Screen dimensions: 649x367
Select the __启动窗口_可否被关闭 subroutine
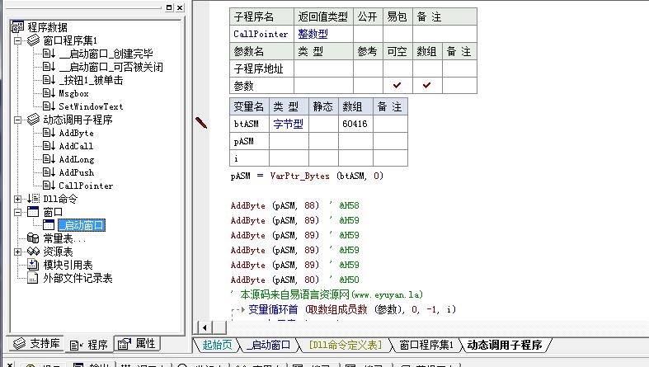(111, 67)
